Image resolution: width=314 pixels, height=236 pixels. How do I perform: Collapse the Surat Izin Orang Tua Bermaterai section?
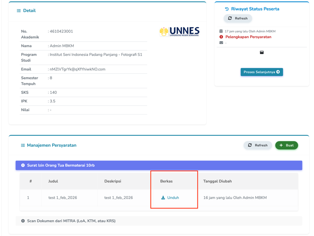click(x=159, y=165)
